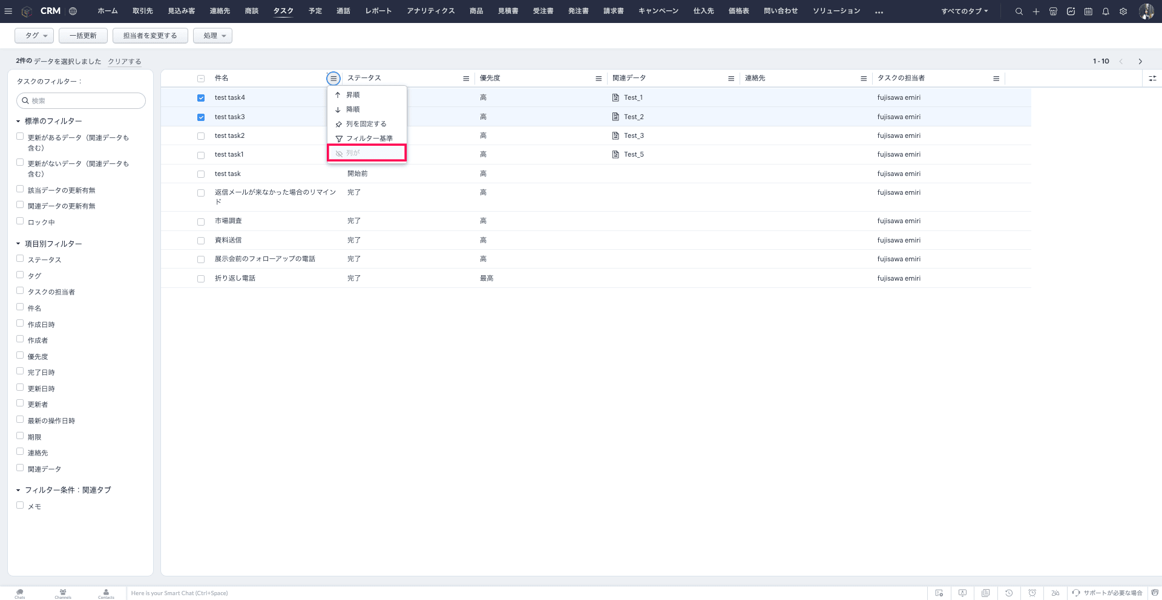Select 列を固定する in the column menu
The image size is (1162, 600).
click(x=367, y=124)
